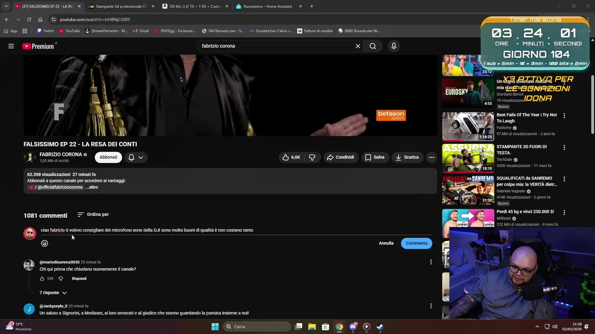Reload the page
The width and height of the screenshot is (595, 334).
tap(29, 19)
